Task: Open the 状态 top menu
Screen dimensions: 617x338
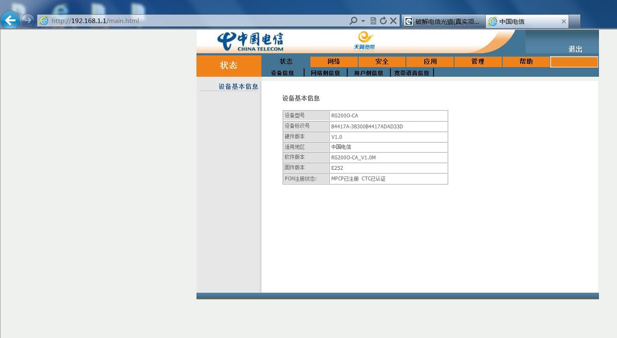Action: click(286, 62)
